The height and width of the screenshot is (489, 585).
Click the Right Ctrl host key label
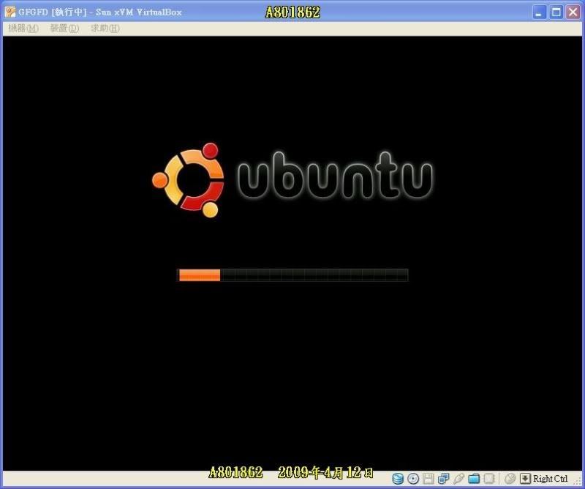tap(551, 479)
